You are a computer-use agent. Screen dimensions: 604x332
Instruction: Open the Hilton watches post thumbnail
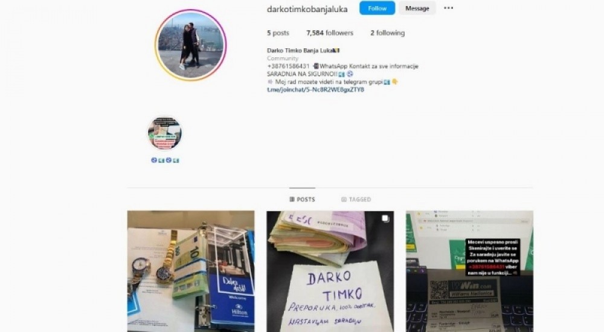[191, 271]
